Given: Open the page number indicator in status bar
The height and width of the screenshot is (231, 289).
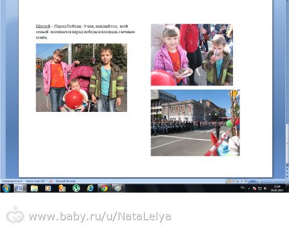Looking at the screenshot, I should coord(12,181).
